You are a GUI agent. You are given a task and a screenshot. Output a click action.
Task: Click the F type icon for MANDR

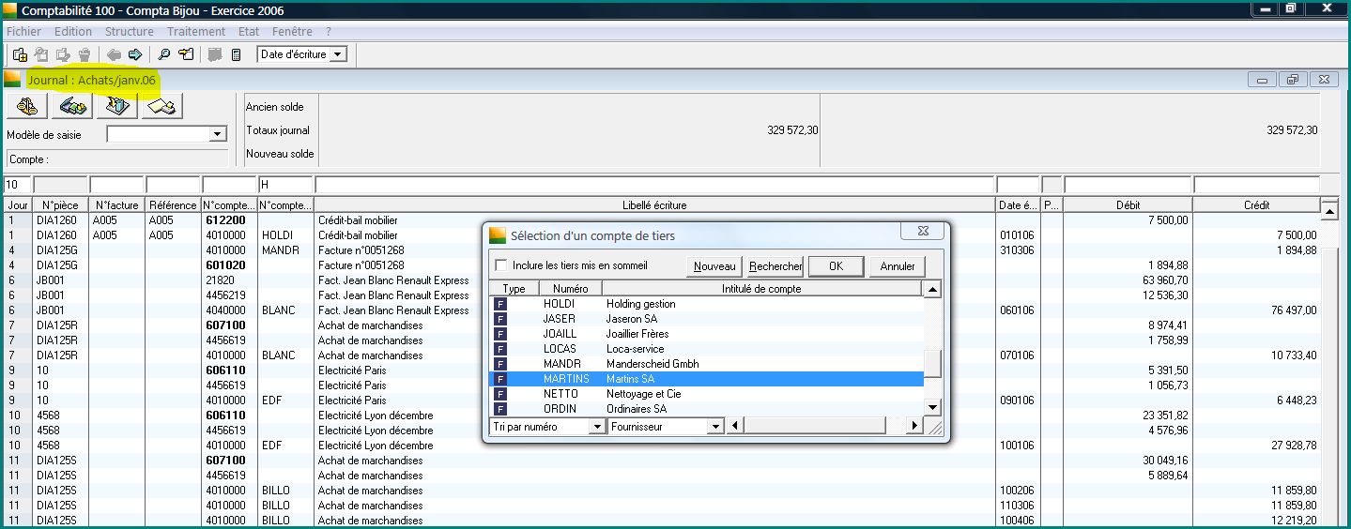coord(500,364)
